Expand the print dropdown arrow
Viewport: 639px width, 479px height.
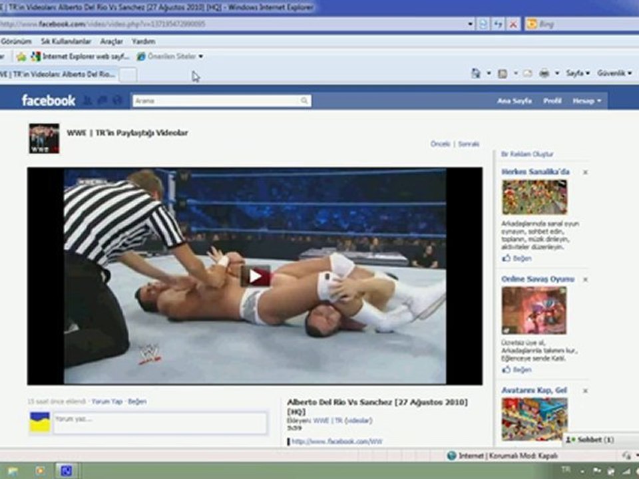click(x=557, y=73)
